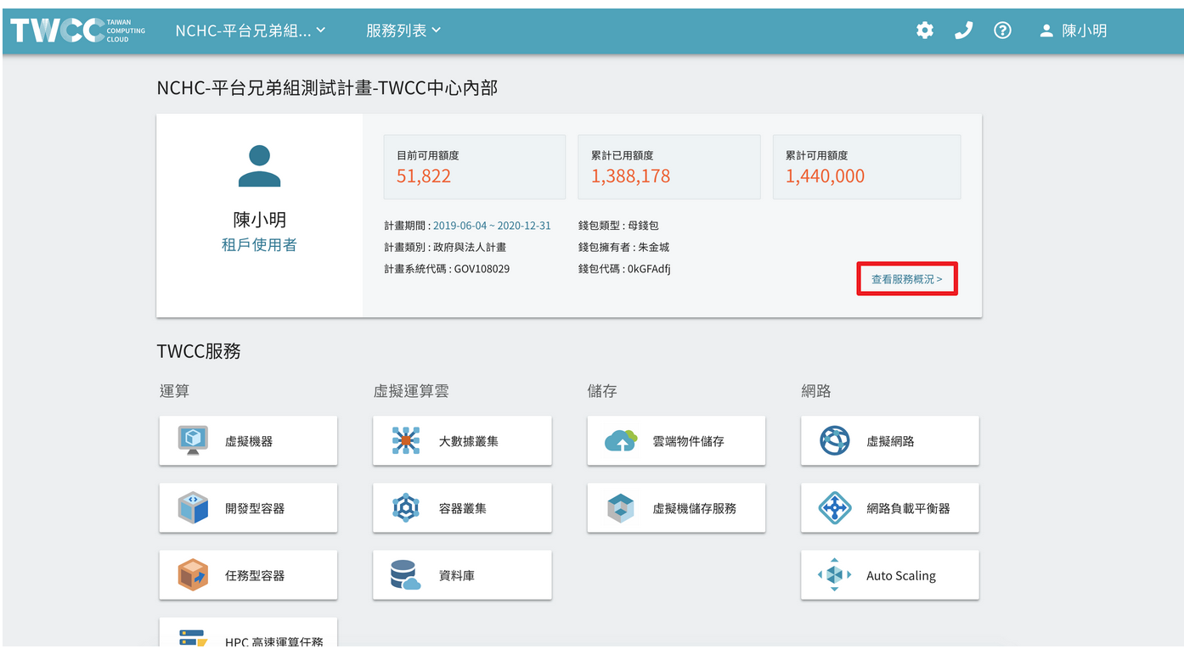Click the 虛擬運算雲 category heading
Viewport: 1184px width, 660px height.
pyautogui.click(x=411, y=391)
